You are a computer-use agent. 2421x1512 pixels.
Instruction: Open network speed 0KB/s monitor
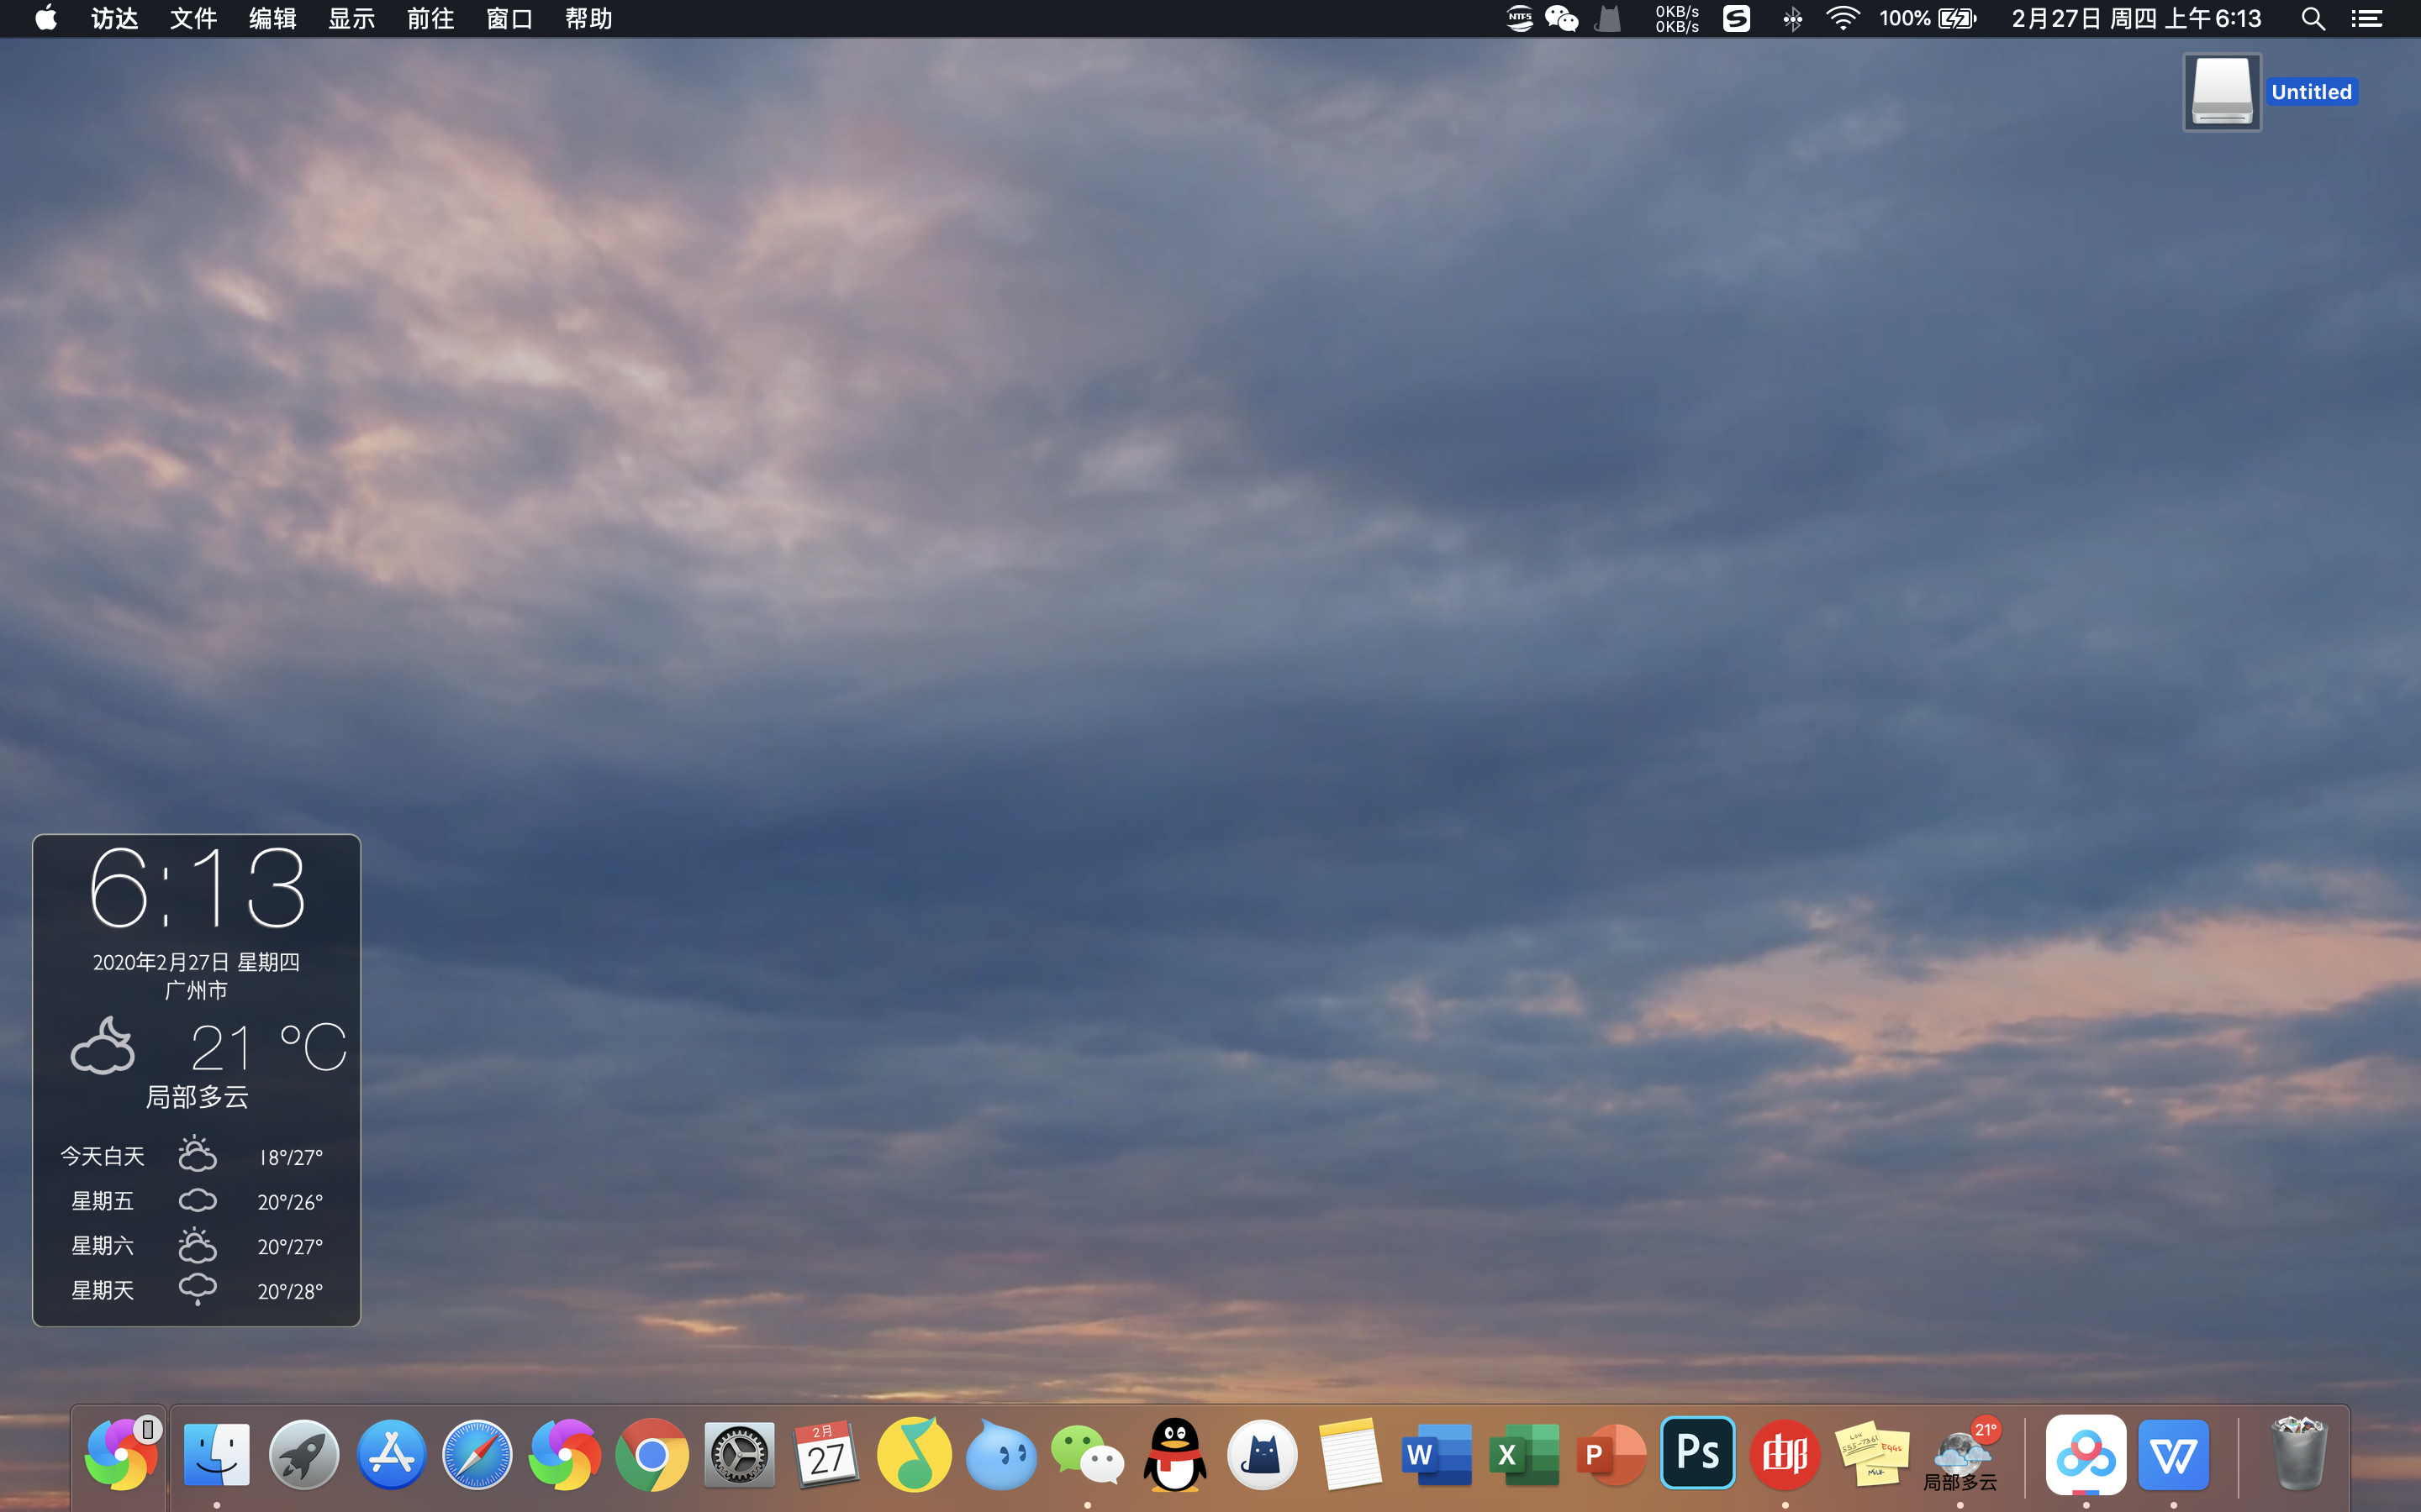pos(1677,18)
